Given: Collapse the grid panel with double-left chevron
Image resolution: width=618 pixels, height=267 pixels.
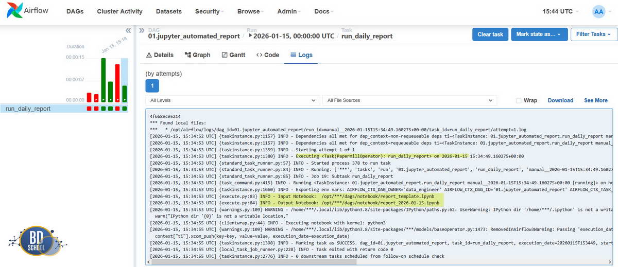Looking at the screenshot, I should tap(128, 30).
